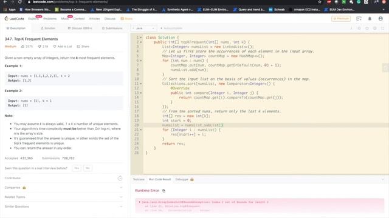Open the 'Synthetic Agent v...' bookmark
The width and height of the screenshot is (389, 218).
tap(177, 10)
